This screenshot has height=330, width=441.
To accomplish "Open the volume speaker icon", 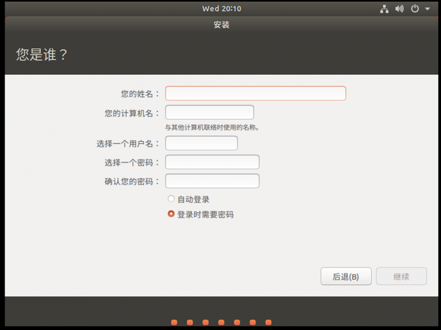I will click(400, 9).
